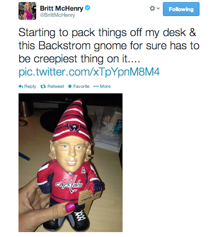Select the Retweet text action
The width and height of the screenshot is (218, 237).
point(56,86)
